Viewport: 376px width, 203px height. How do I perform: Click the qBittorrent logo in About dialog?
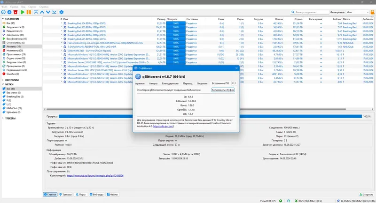point(138,76)
